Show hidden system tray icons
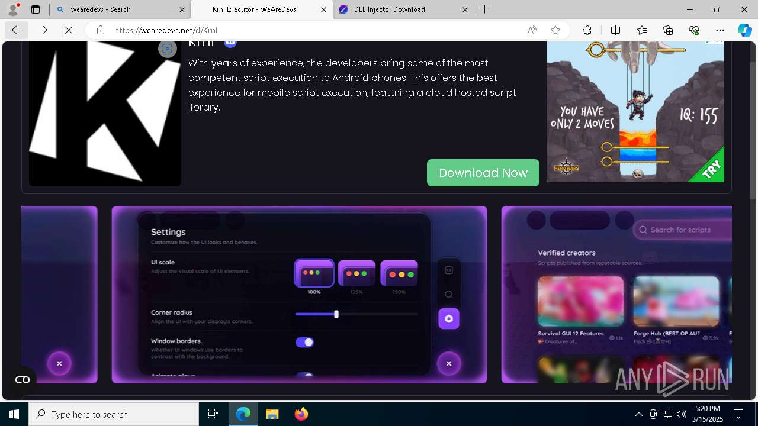The height and width of the screenshot is (426, 758). click(x=638, y=414)
